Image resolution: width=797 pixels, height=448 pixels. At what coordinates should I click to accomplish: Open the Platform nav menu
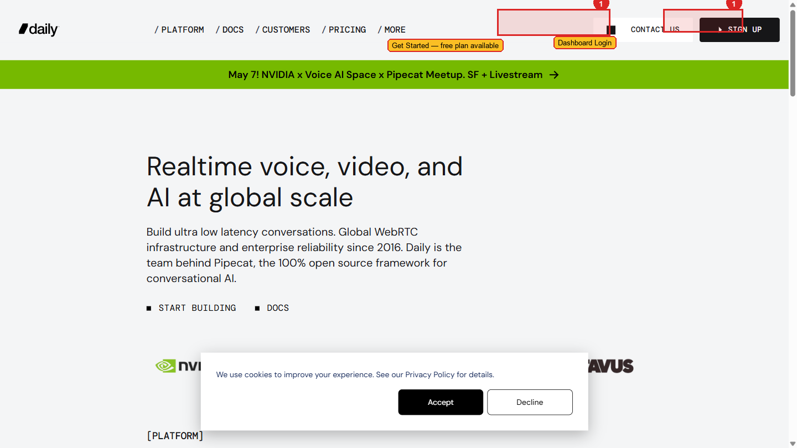tap(179, 30)
